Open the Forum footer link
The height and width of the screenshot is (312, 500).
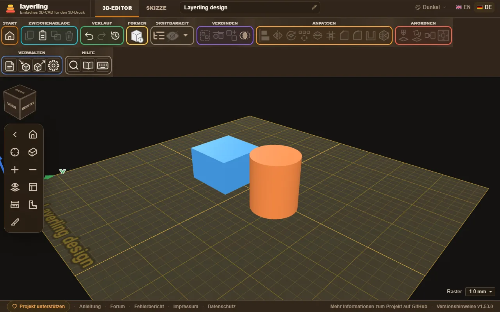118,307
